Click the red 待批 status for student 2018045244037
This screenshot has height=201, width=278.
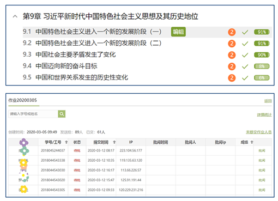pos(77,151)
